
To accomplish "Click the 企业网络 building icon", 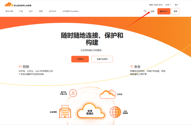I will (65, 111).
